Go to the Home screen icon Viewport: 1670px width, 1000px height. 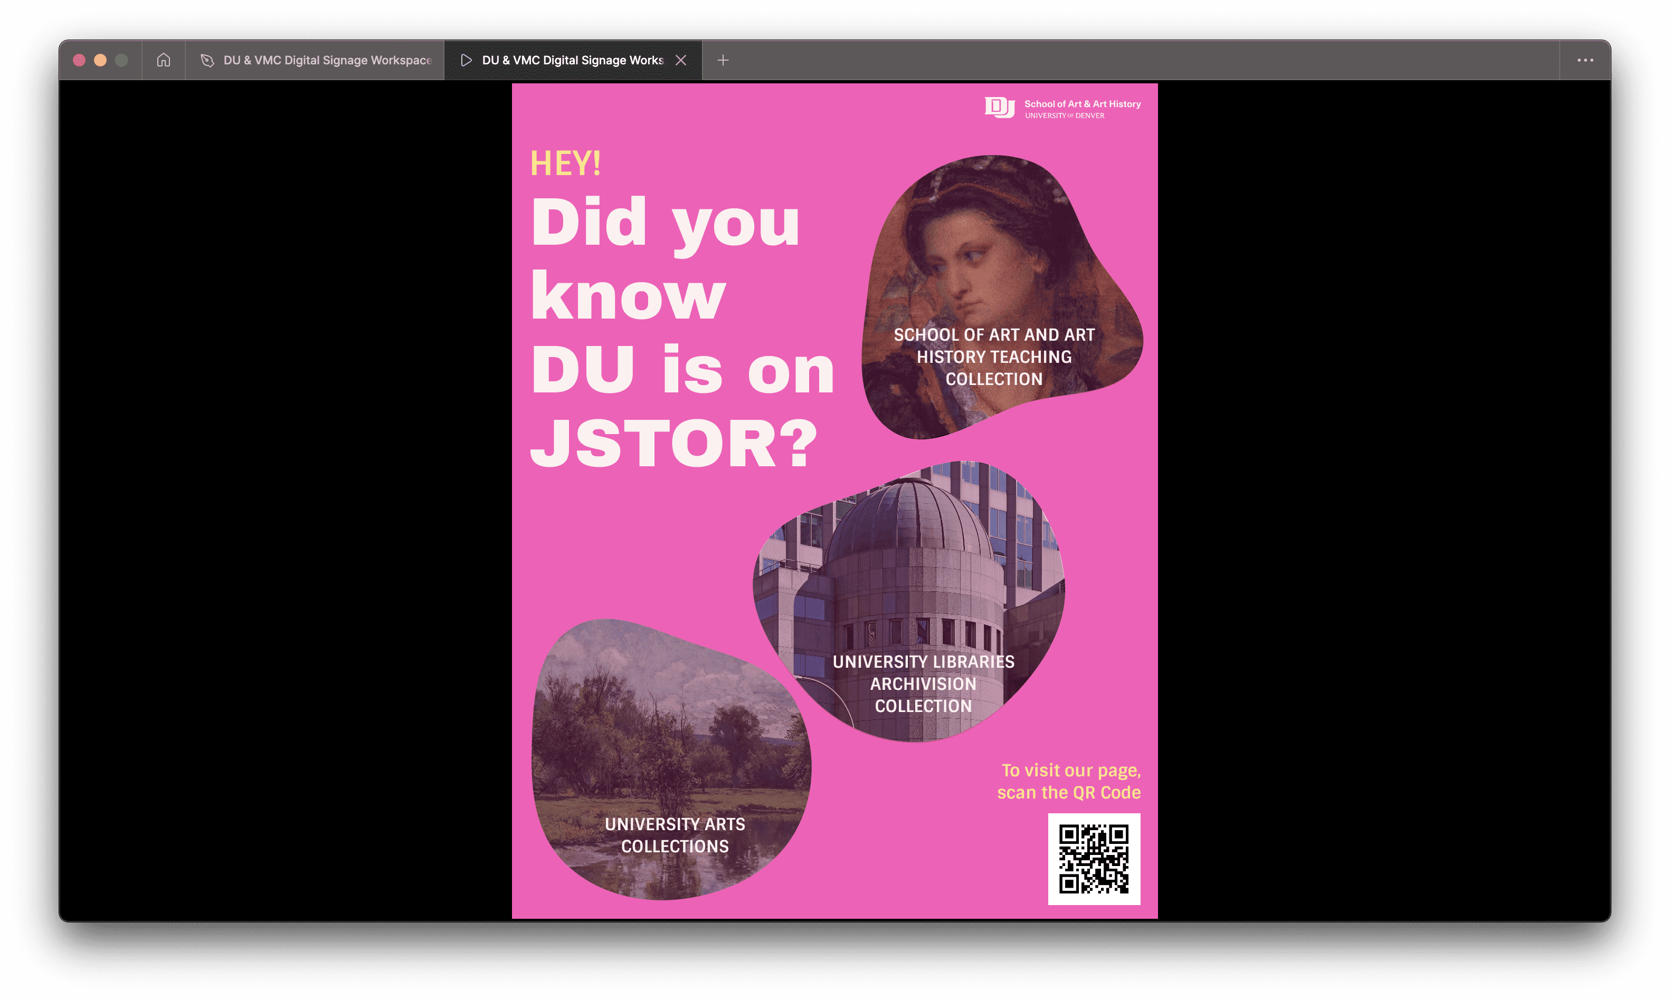tap(163, 60)
